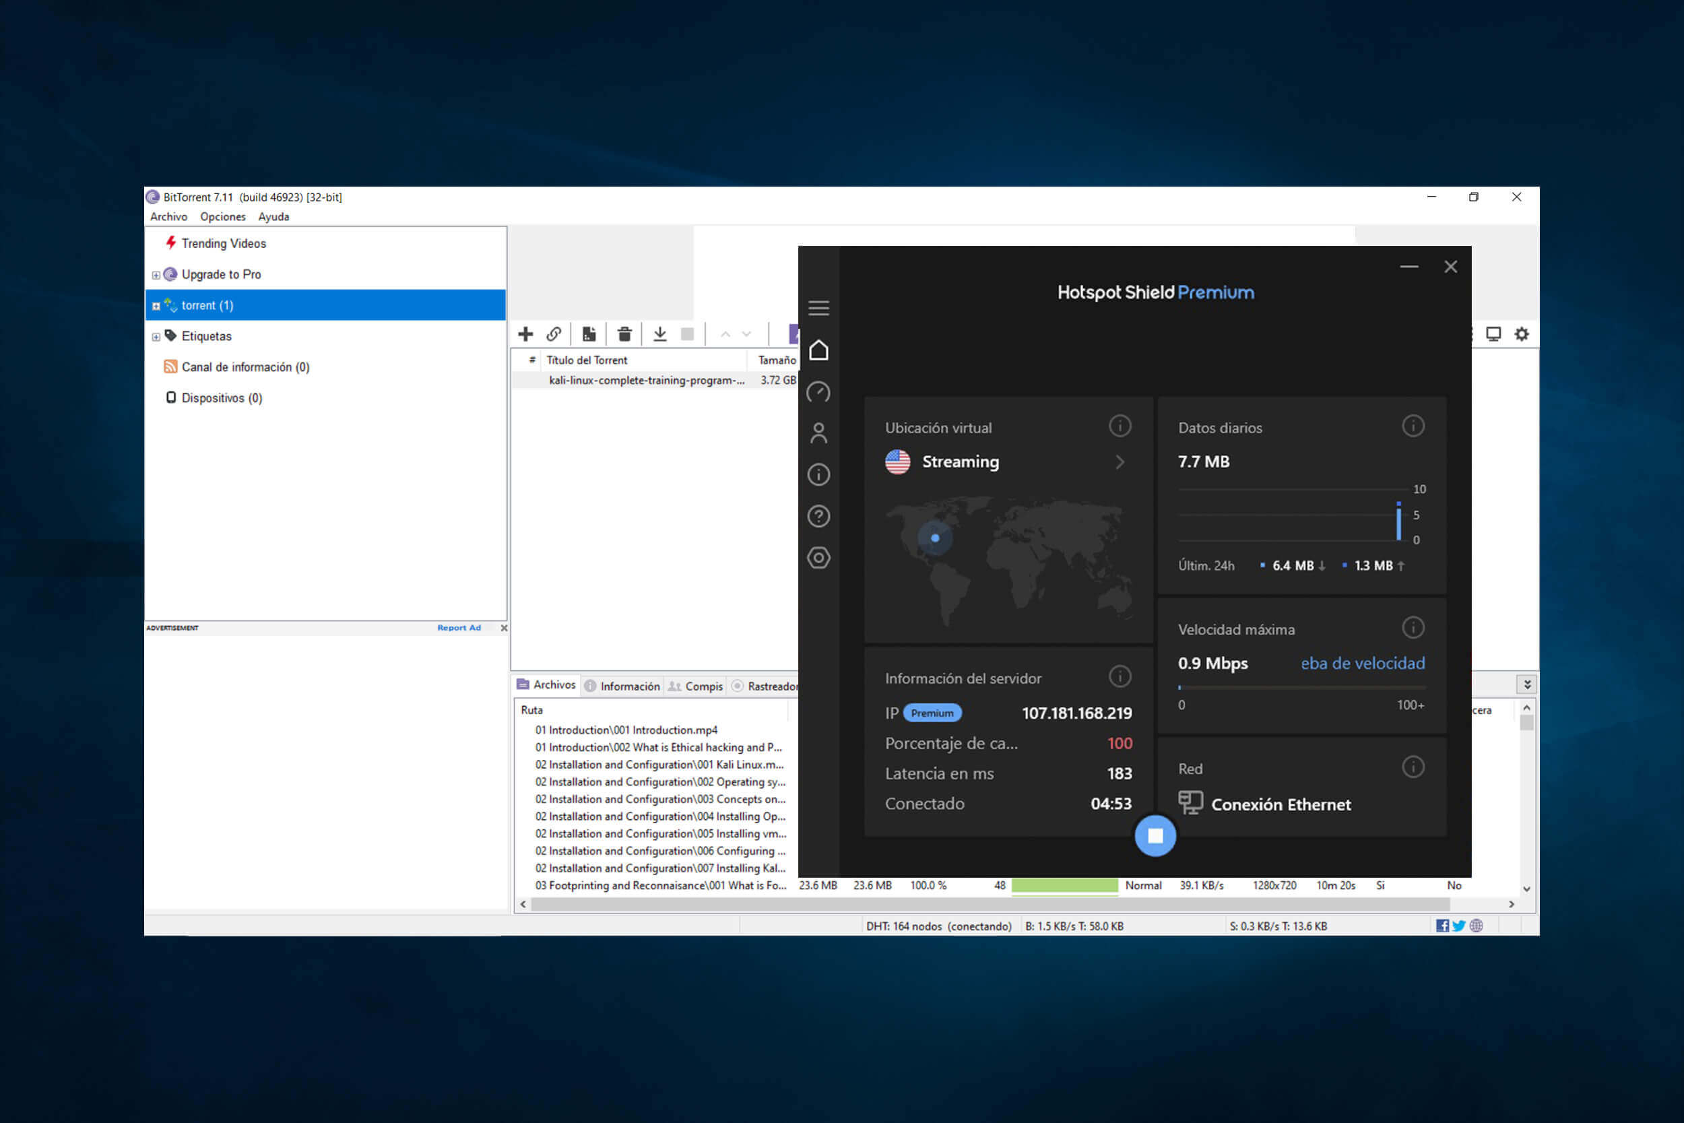This screenshot has width=1684, height=1123.
Task: Expand the Etiquetas tree node
Action: coord(156,337)
